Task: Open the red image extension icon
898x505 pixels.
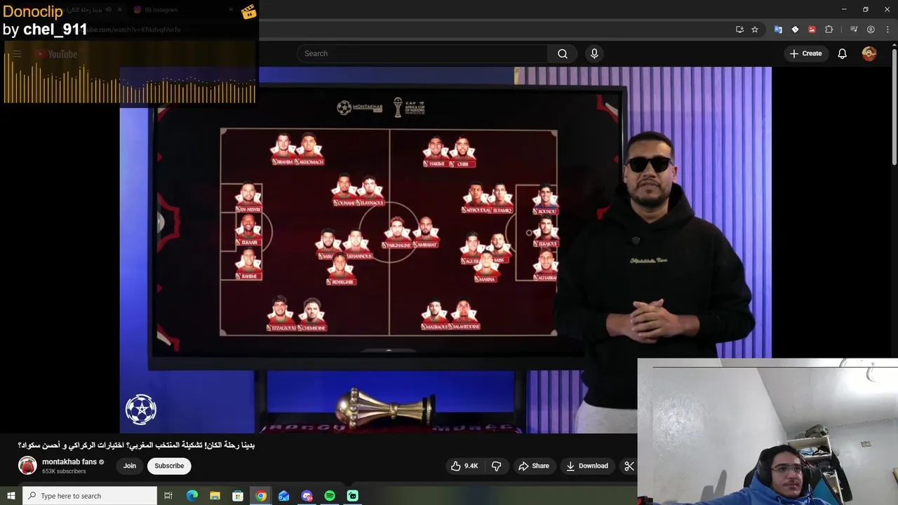Action: [x=812, y=29]
